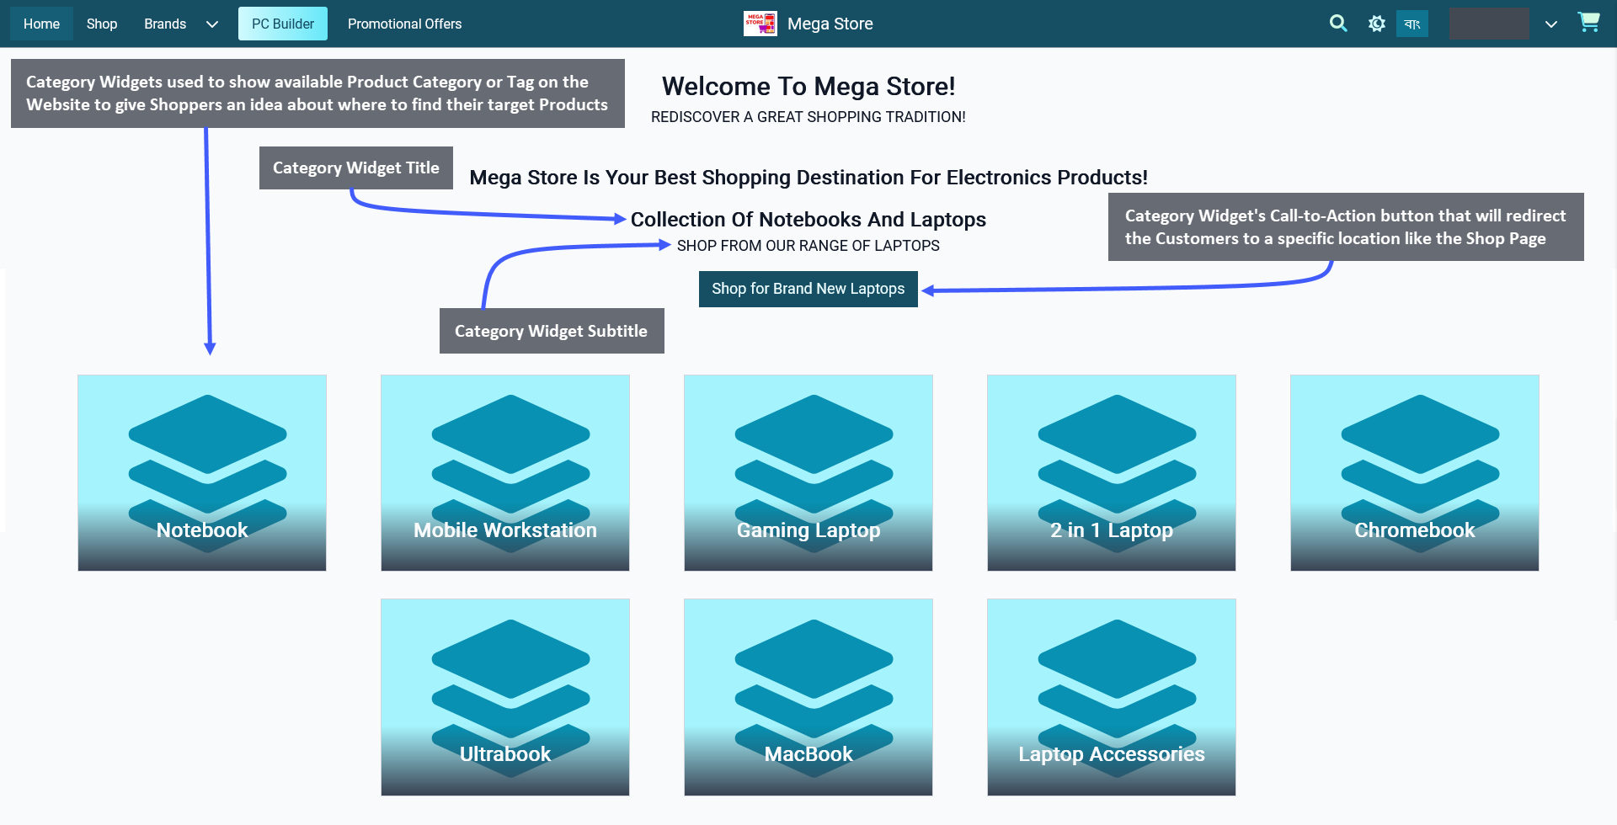Open the Chromebook category tile
Image resolution: width=1617 pixels, height=825 pixels.
[x=1415, y=473]
